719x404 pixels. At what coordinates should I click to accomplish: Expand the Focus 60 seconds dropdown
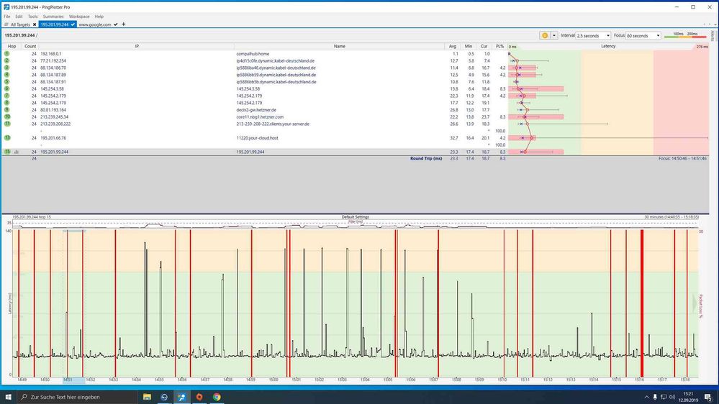[x=658, y=35]
